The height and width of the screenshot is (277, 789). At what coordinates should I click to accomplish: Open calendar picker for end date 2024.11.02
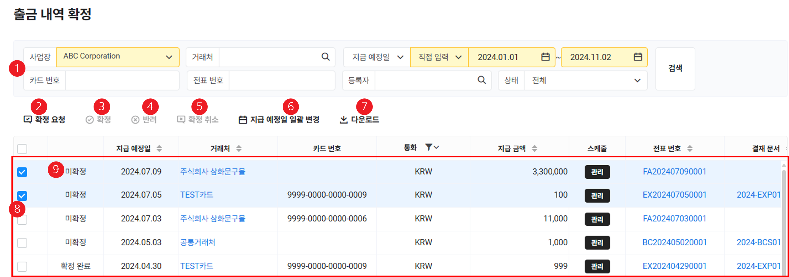tap(638, 57)
